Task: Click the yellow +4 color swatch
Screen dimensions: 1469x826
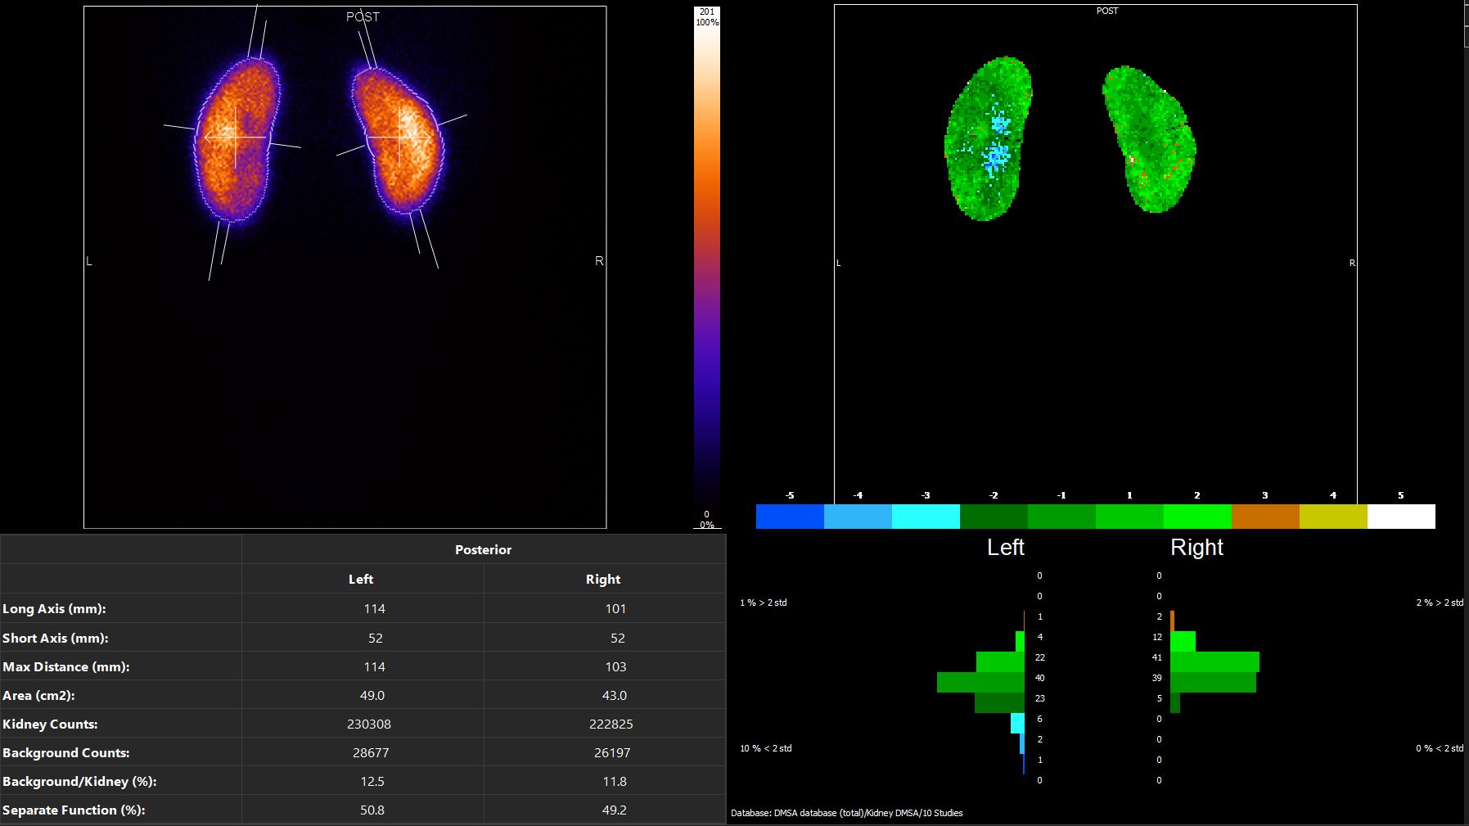Action: (1333, 516)
